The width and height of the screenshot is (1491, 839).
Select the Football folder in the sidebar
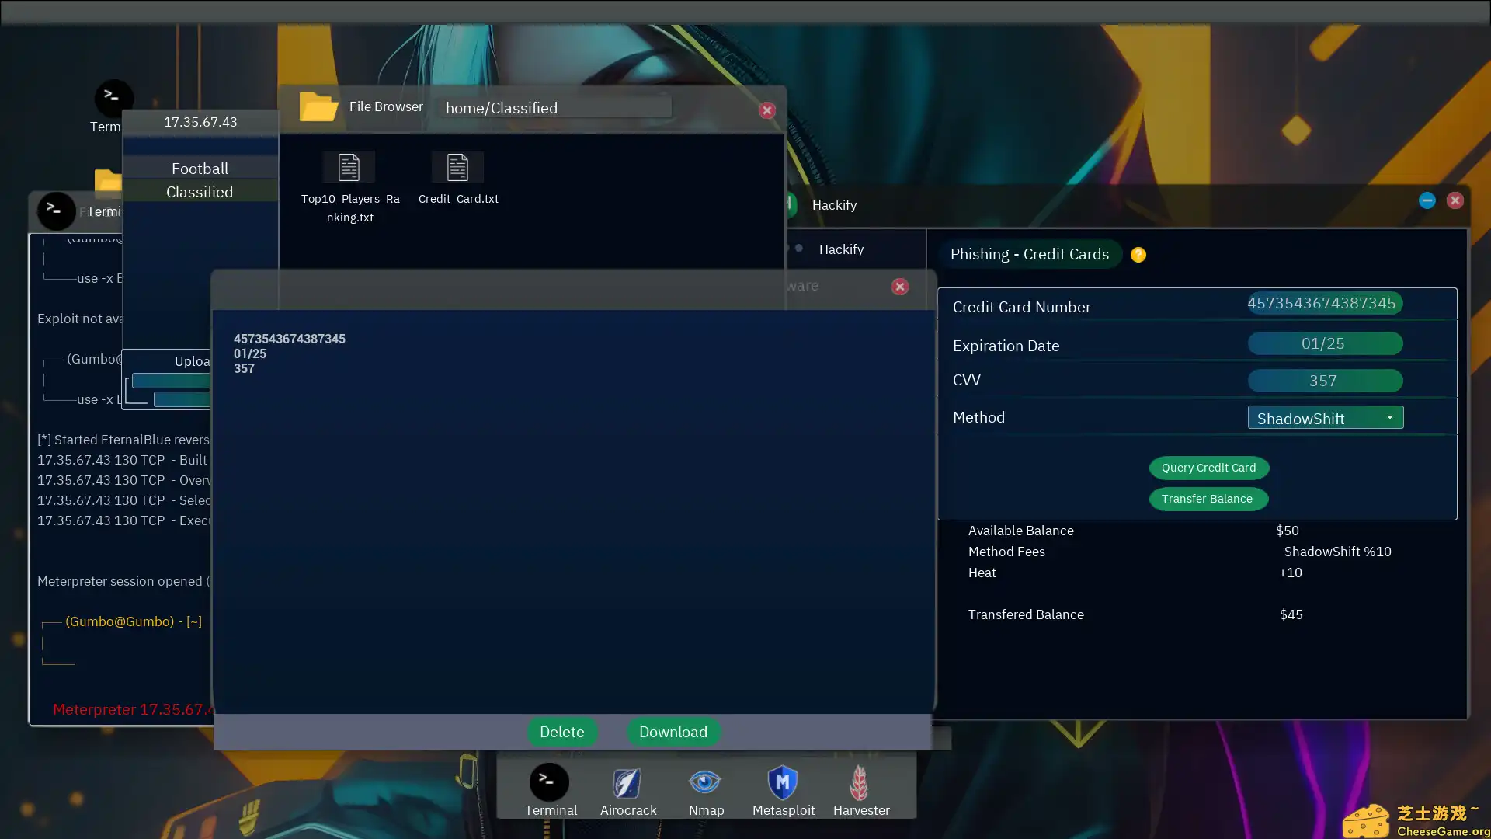(x=200, y=168)
